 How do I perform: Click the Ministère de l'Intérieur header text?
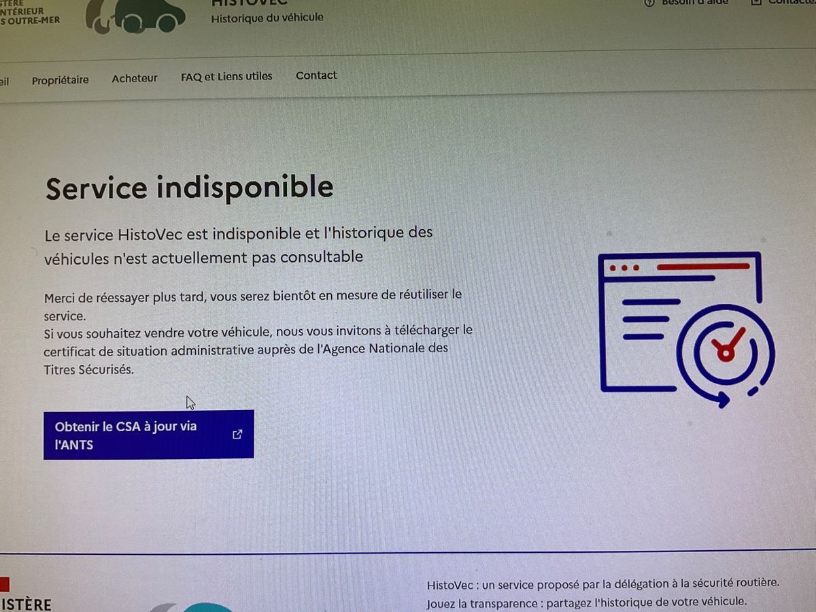click(x=30, y=12)
